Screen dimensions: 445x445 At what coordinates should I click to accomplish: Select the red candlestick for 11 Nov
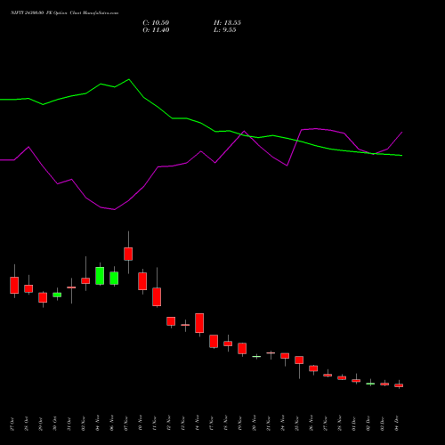157,296
